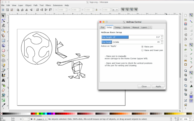194x121 pixels.
Task: Pick the Measure ruler tool
Action: click(3, 36)
